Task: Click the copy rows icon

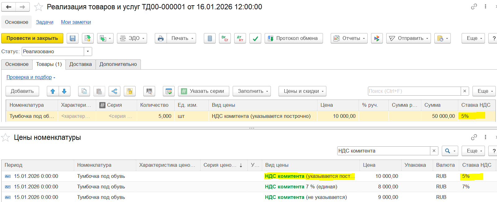Action: (x=84, y=91)
